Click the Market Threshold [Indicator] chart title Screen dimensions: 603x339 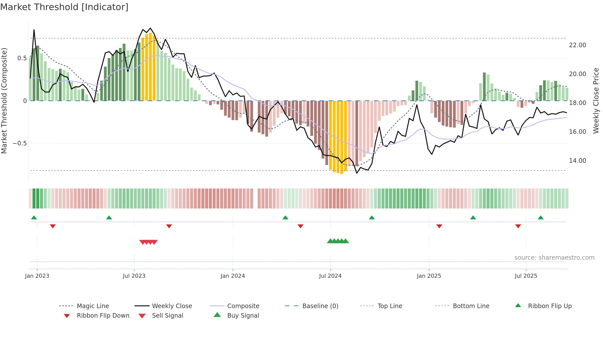tap(64, 7)
